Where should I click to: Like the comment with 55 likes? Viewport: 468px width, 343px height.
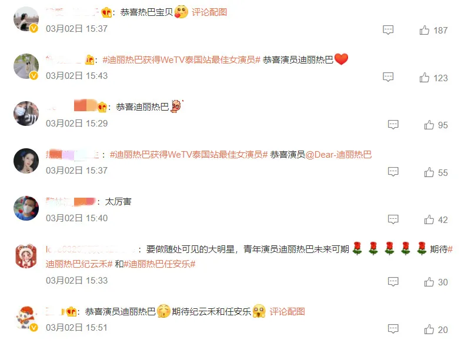[x=429, y=172]
